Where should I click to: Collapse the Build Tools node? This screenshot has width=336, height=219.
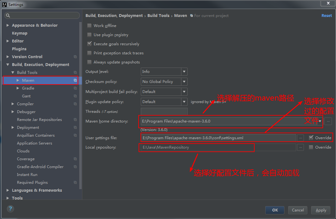coord(13,73)
